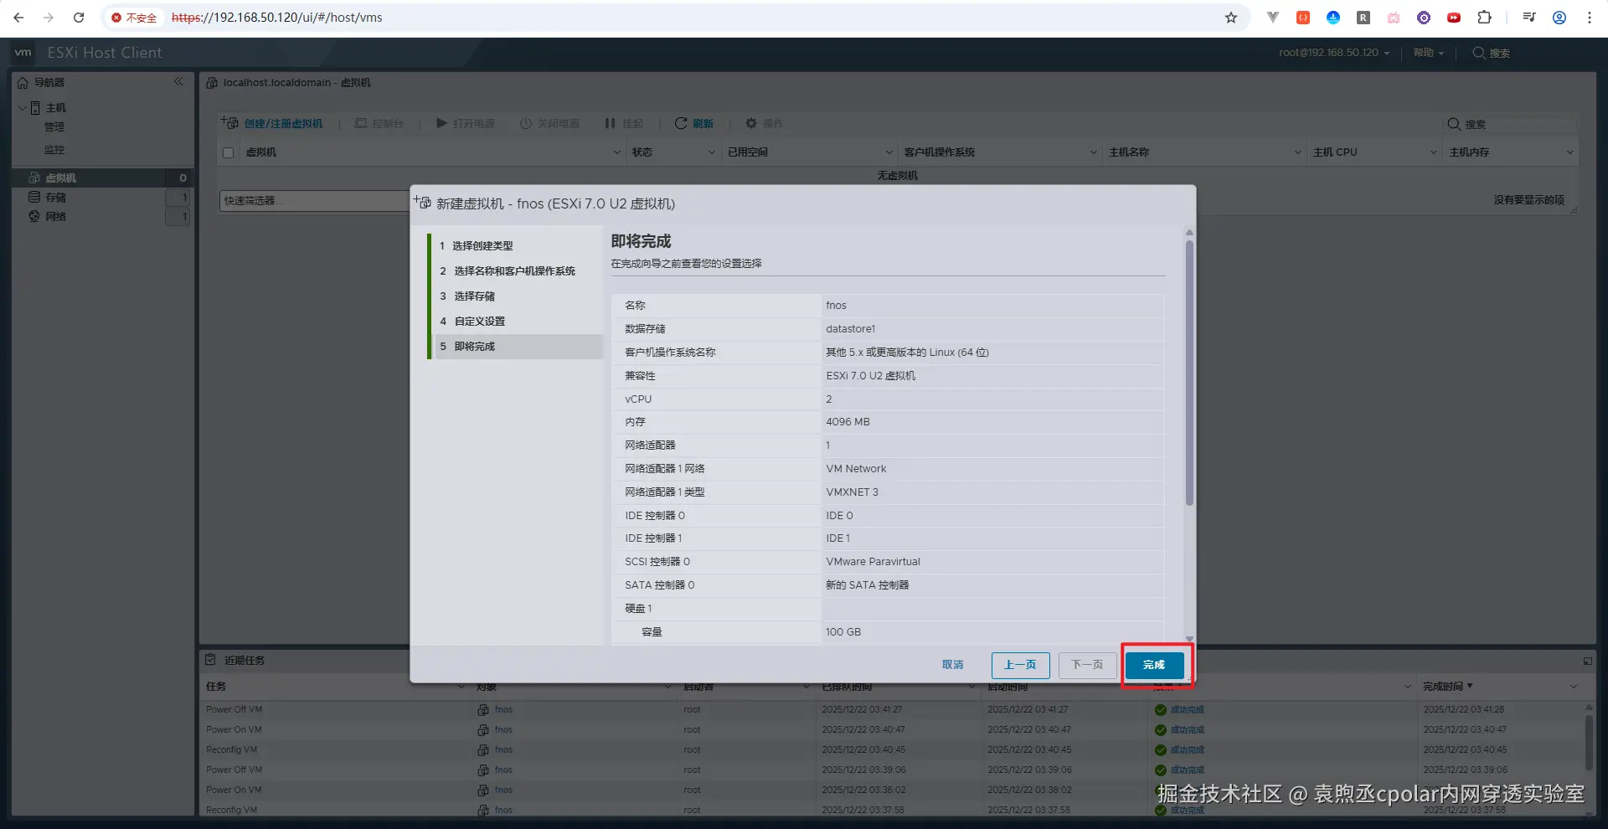Open the browser profile avatar
Screen dimensions: 1608x829
(1559, 18)
